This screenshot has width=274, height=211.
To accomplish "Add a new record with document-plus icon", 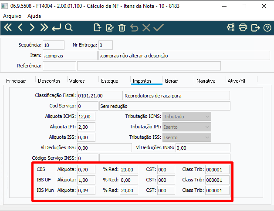I will pos(97,27).
